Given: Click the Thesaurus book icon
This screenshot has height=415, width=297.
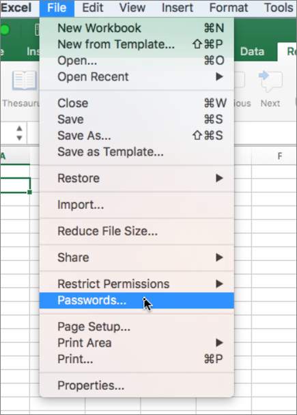Looking at the screenshot, I should tap(25, 81).
